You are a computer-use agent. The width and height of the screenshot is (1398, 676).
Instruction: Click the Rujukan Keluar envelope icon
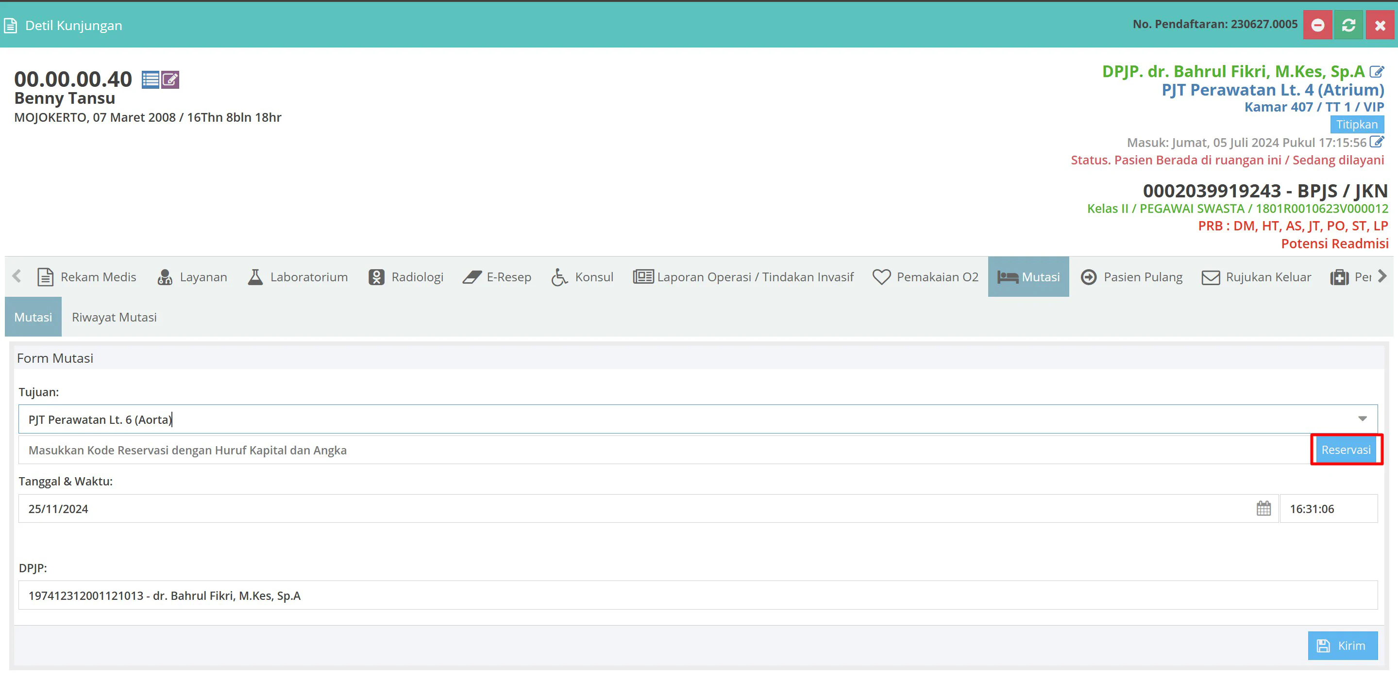point(1210,277)
